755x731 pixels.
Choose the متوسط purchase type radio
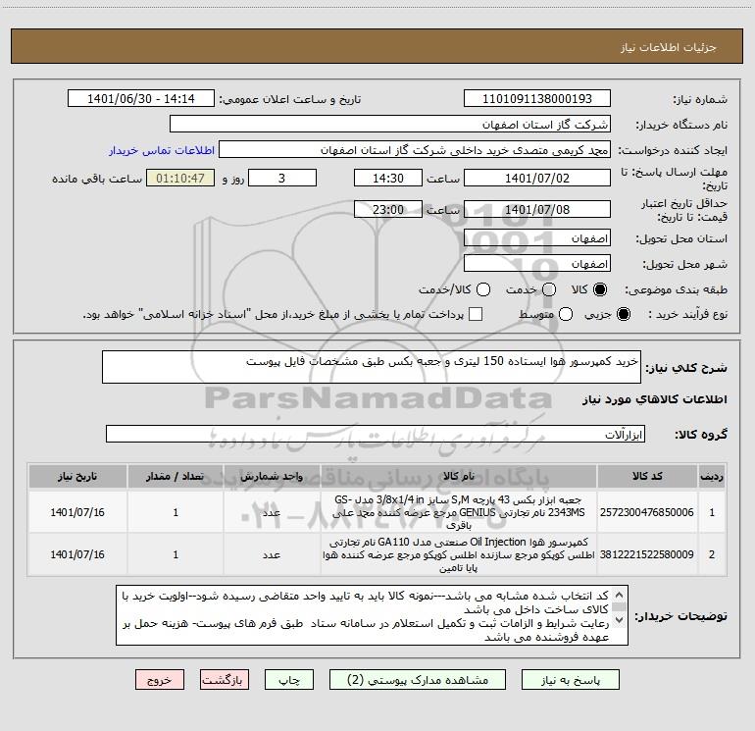click(566, 314)
